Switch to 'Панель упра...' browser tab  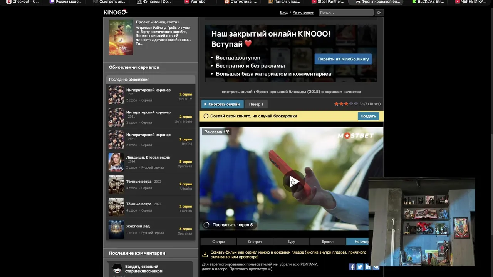coord(285,2)
